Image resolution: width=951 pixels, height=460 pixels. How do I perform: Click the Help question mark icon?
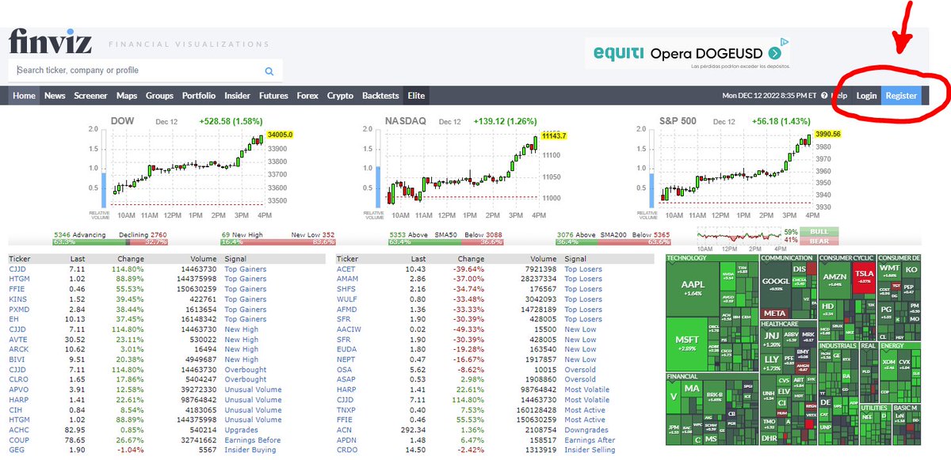824,96
